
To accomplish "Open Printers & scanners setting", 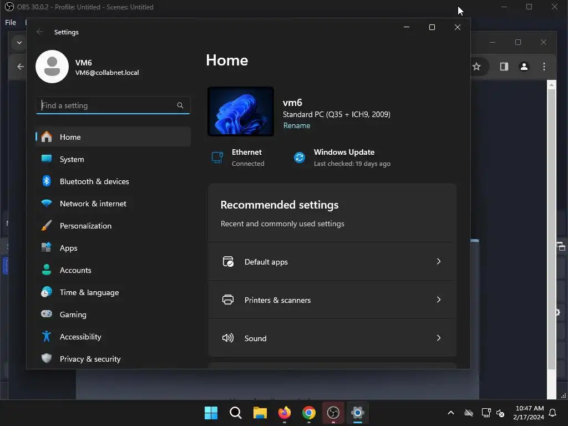I will pyautogui.click(x=332, y=300).
